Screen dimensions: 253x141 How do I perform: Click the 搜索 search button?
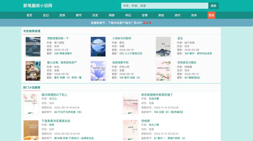213,6
